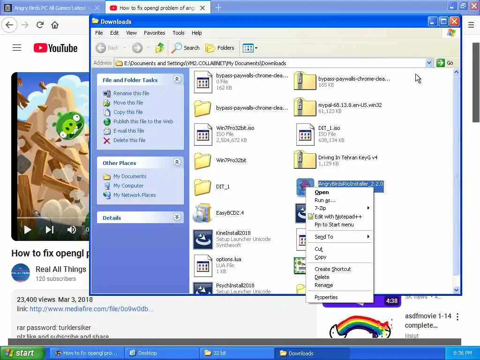Play the YouTube video

coord(28,230)
